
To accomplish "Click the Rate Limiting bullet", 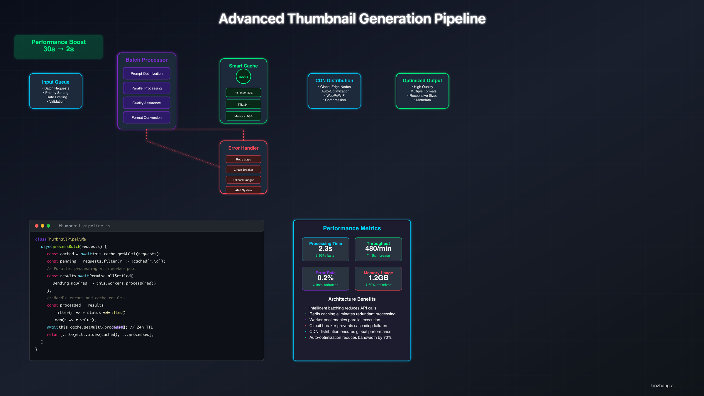I will point(56,97).
